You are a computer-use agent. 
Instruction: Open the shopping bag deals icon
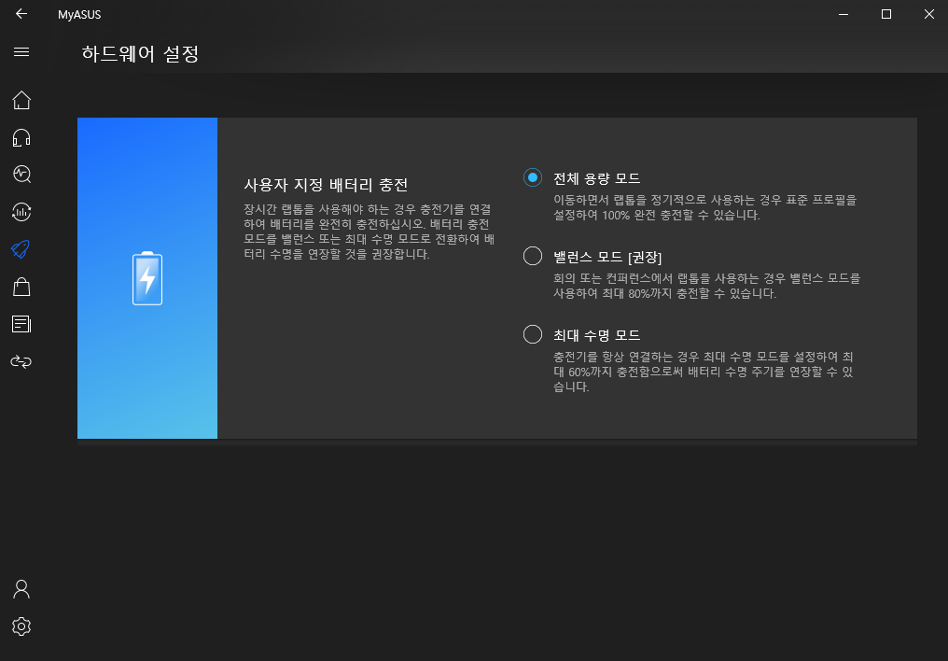pyautogui.click(x=21, y=287)
